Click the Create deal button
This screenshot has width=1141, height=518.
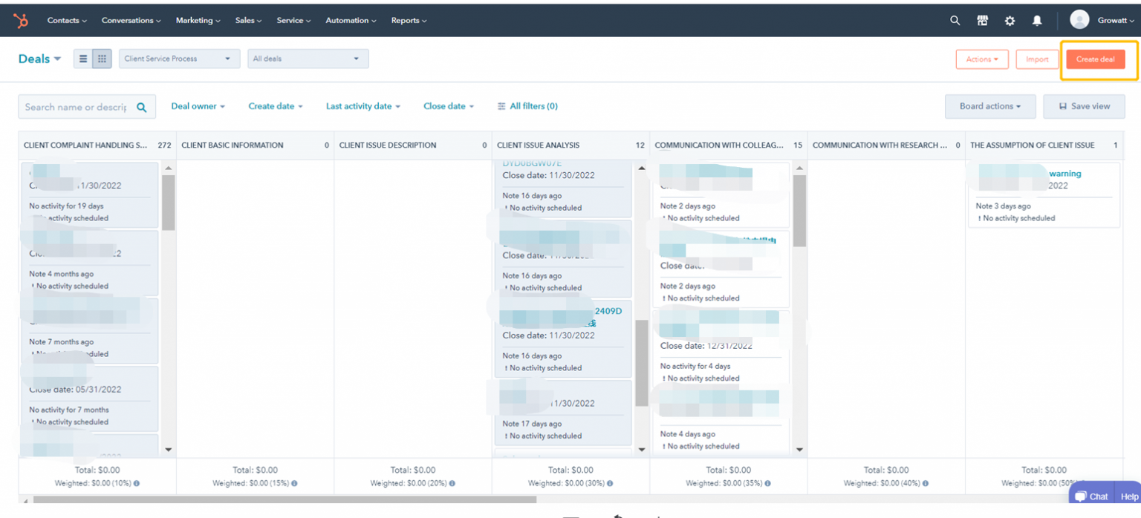click(x=1095, y=59)
